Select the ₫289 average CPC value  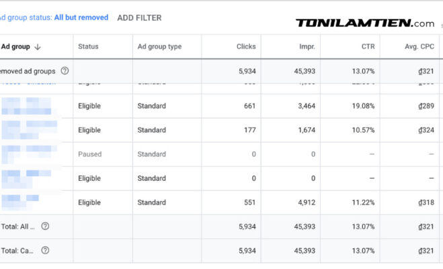coord(426,106)
